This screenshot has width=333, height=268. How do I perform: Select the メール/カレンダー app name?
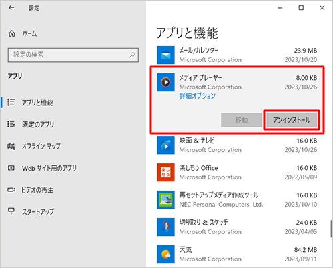(199, 51)
